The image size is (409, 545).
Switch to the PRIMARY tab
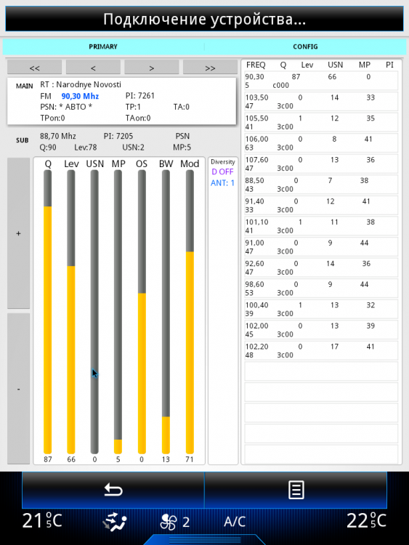103,47
